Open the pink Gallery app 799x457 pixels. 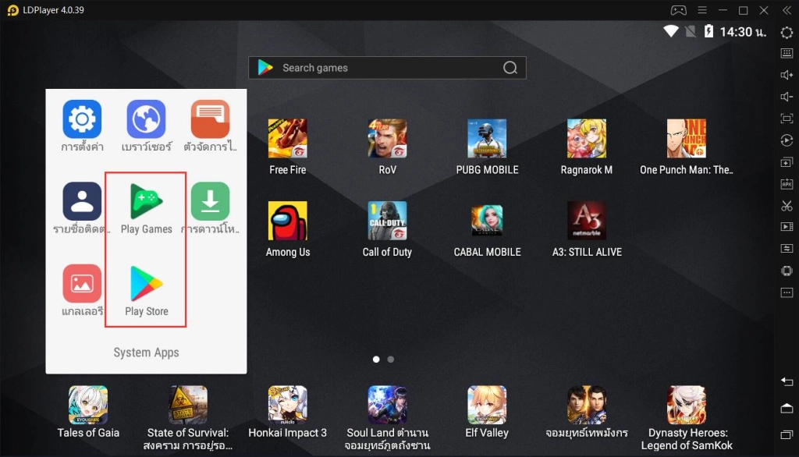coord(82,283)
